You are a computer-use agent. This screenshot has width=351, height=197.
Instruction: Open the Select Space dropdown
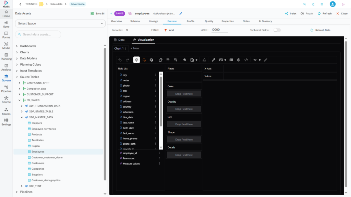tap(60, 24)
